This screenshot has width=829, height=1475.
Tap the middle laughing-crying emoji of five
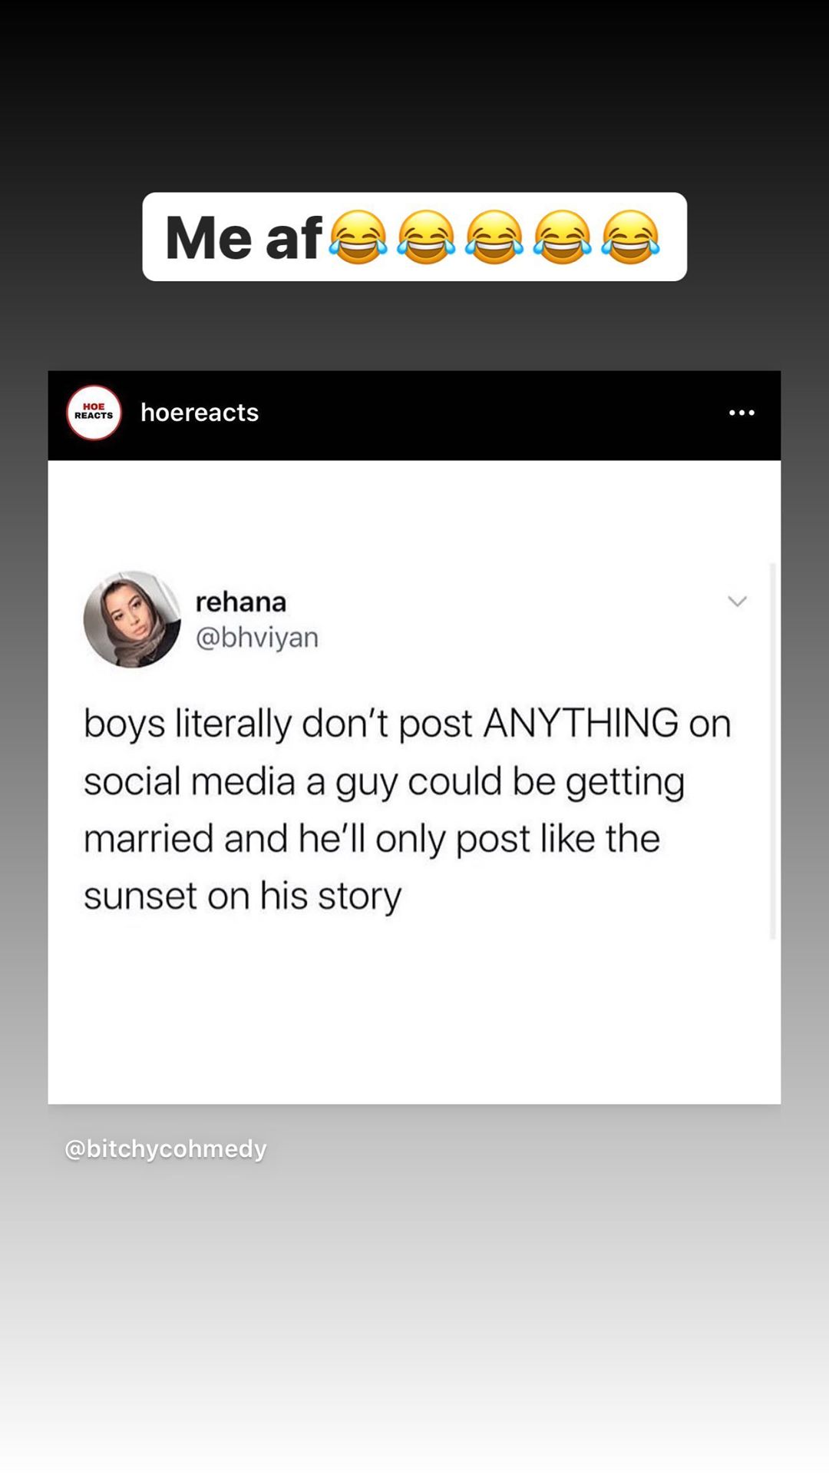(x=494, y=237)
